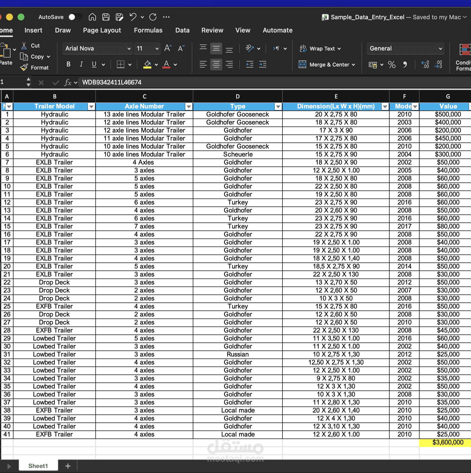The image size is (471, 473).
Task: Apply the red font color
Action: point(166,64)
